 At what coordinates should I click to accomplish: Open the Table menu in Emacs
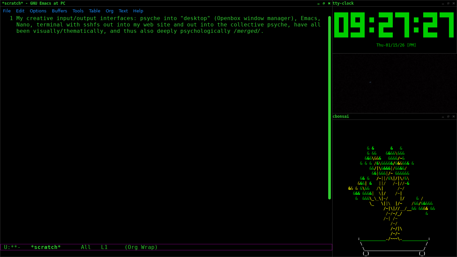tap(95, 11)
